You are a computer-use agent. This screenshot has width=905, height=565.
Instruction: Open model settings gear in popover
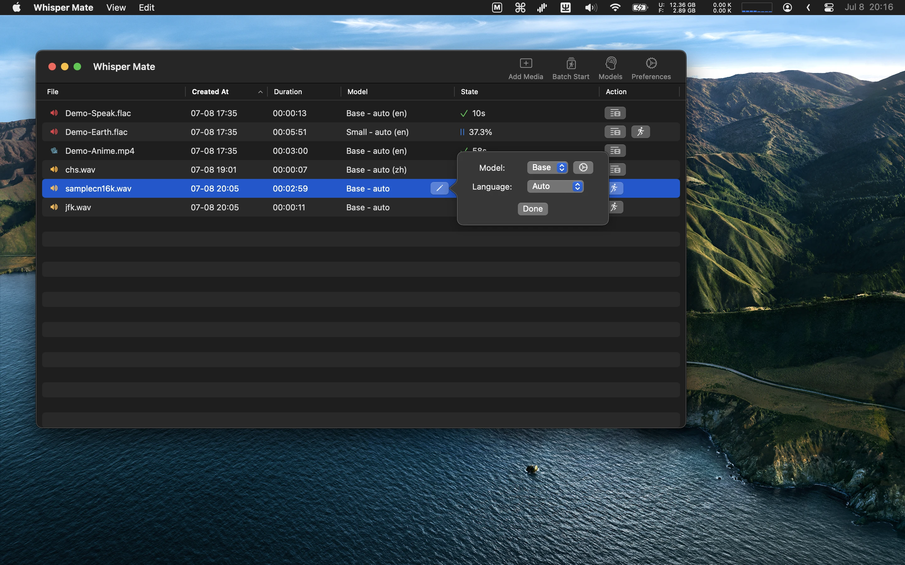click(583, 167)
